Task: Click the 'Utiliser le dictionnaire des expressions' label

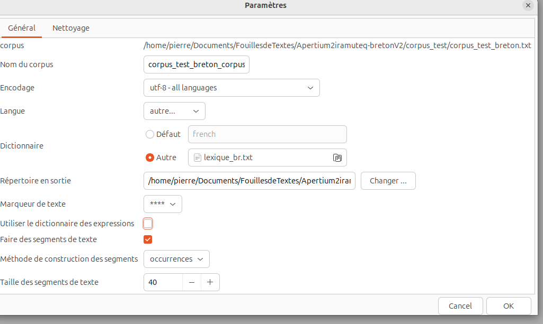Action: click(x=67, y=224)
